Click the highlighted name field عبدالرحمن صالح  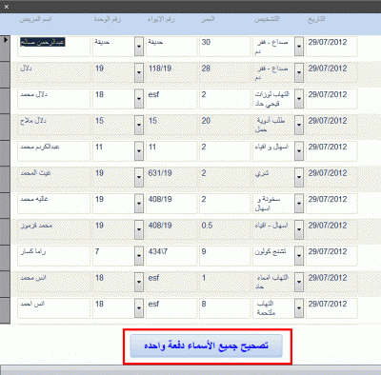tap(54, 47)
